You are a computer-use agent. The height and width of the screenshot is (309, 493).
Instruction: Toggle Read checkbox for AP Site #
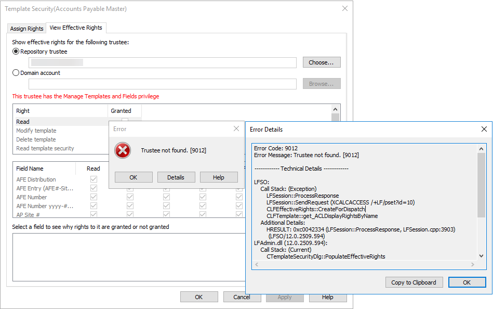[94, 214]
